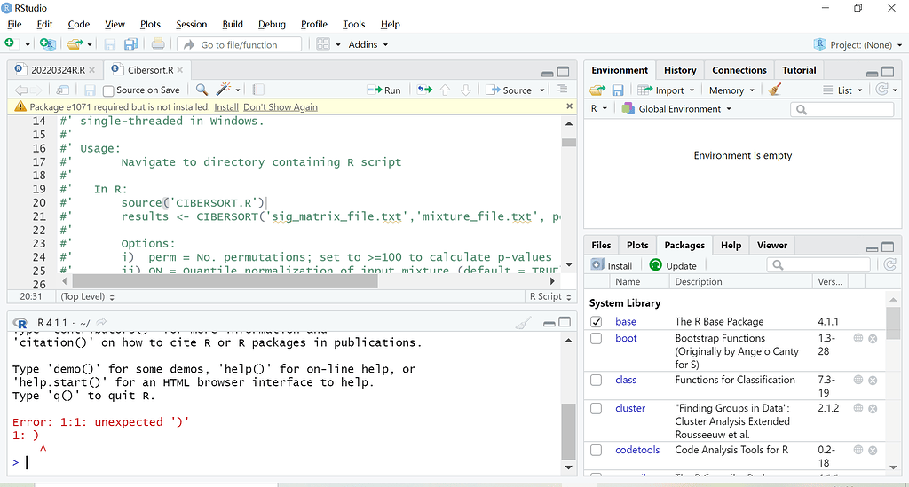Switch to the Connections tab

tap(739, 70)
